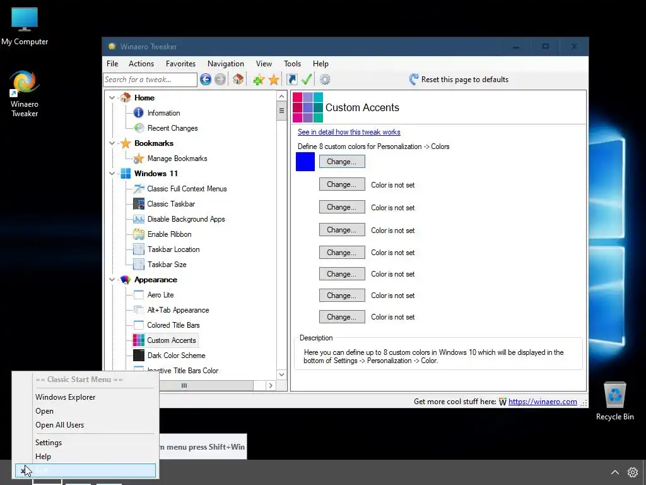Follow the See in detail how this tweak works link

pos(349,132)
